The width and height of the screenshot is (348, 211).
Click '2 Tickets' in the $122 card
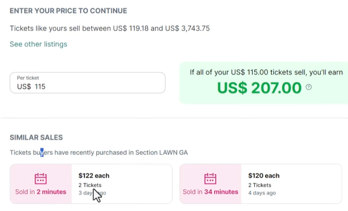click(90, 185)
